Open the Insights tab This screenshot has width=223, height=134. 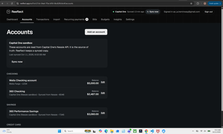click(118, 19)
